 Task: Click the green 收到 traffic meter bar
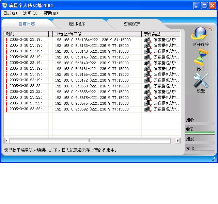coord(200,133)
